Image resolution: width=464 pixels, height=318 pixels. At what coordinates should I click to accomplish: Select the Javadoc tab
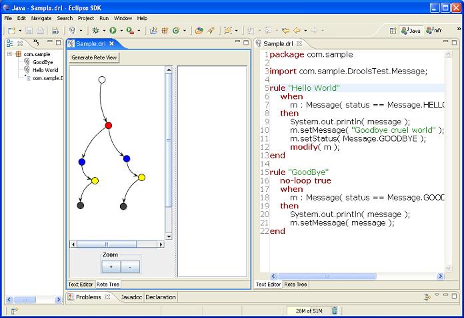(x=131, y=297)
